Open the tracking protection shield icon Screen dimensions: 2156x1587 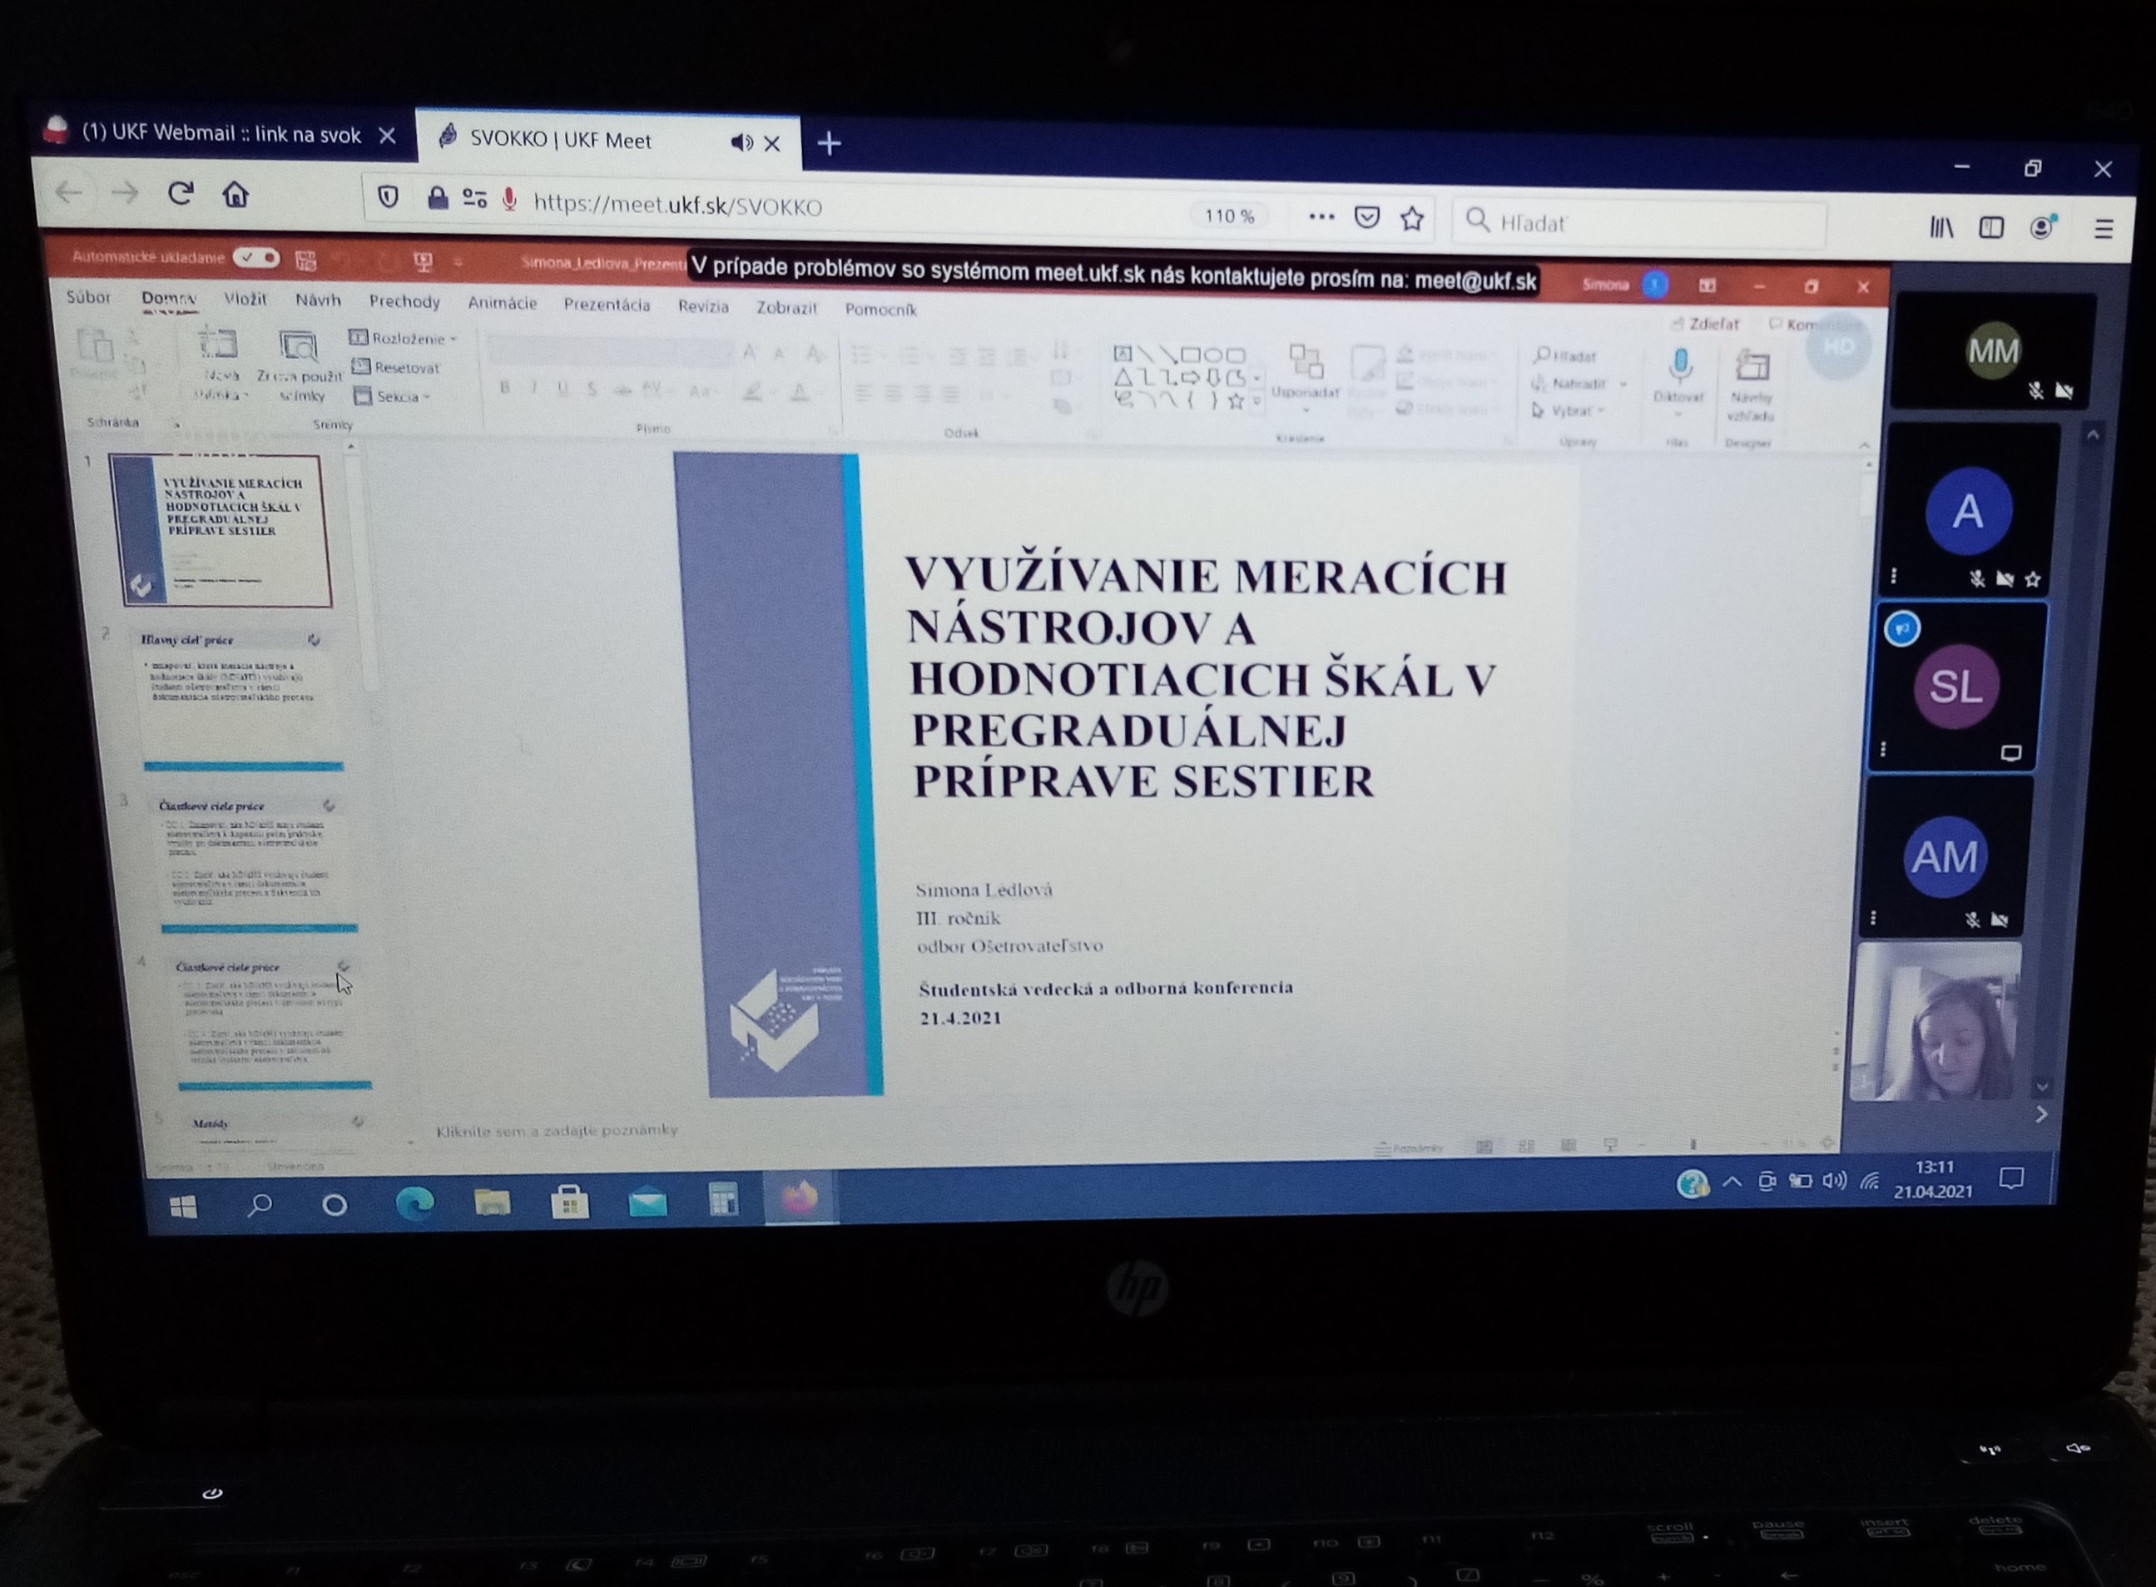click(388, 197)
